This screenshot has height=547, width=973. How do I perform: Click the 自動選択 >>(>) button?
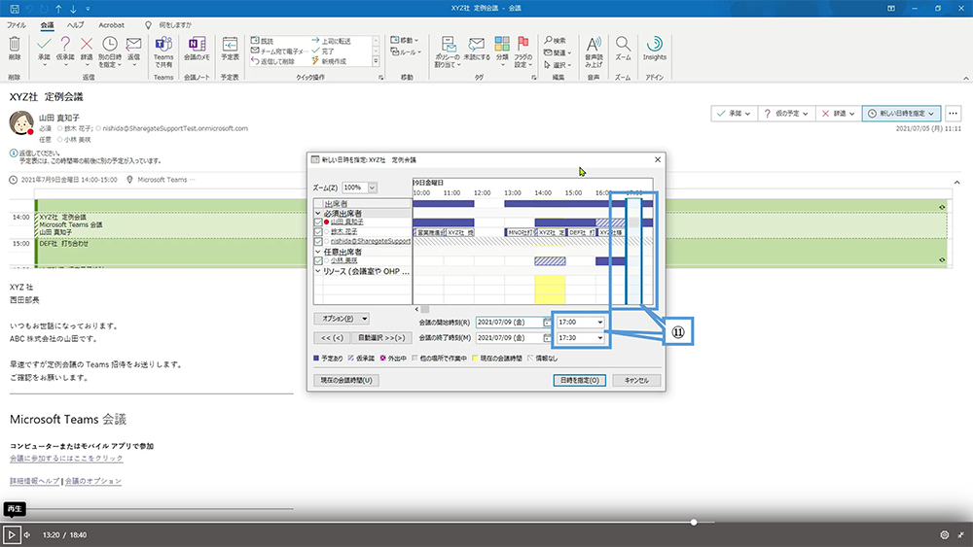point(381,338)
